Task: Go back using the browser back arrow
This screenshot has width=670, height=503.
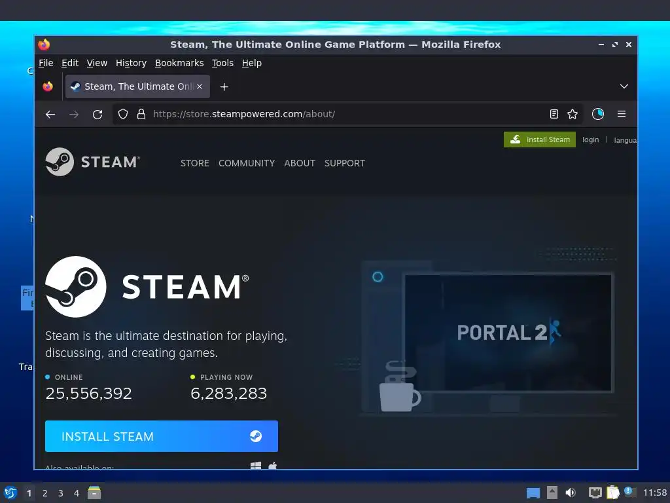Action: point(50,114)
